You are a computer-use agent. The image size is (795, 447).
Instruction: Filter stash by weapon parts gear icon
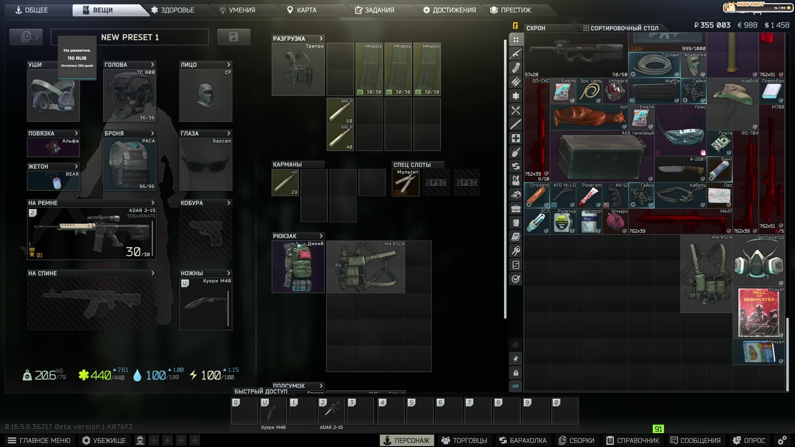click(x=516, y=96)
